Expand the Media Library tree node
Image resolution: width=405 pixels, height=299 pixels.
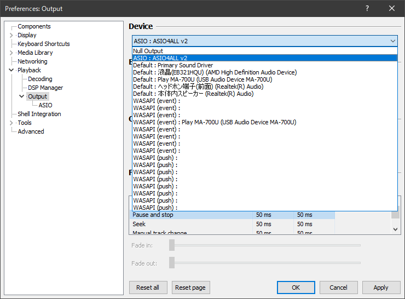tap(11, 53)
